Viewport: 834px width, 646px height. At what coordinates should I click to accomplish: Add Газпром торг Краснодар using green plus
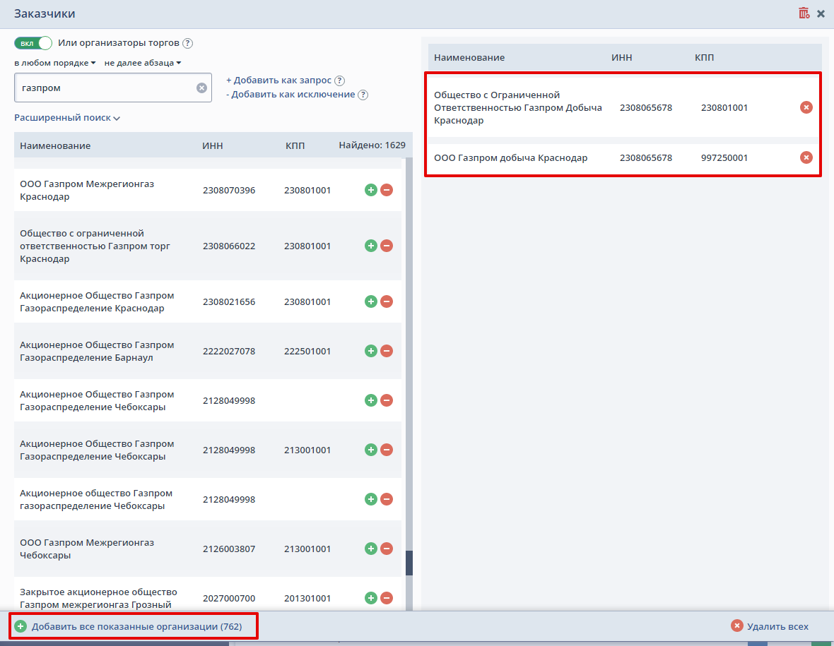point(371,246)
